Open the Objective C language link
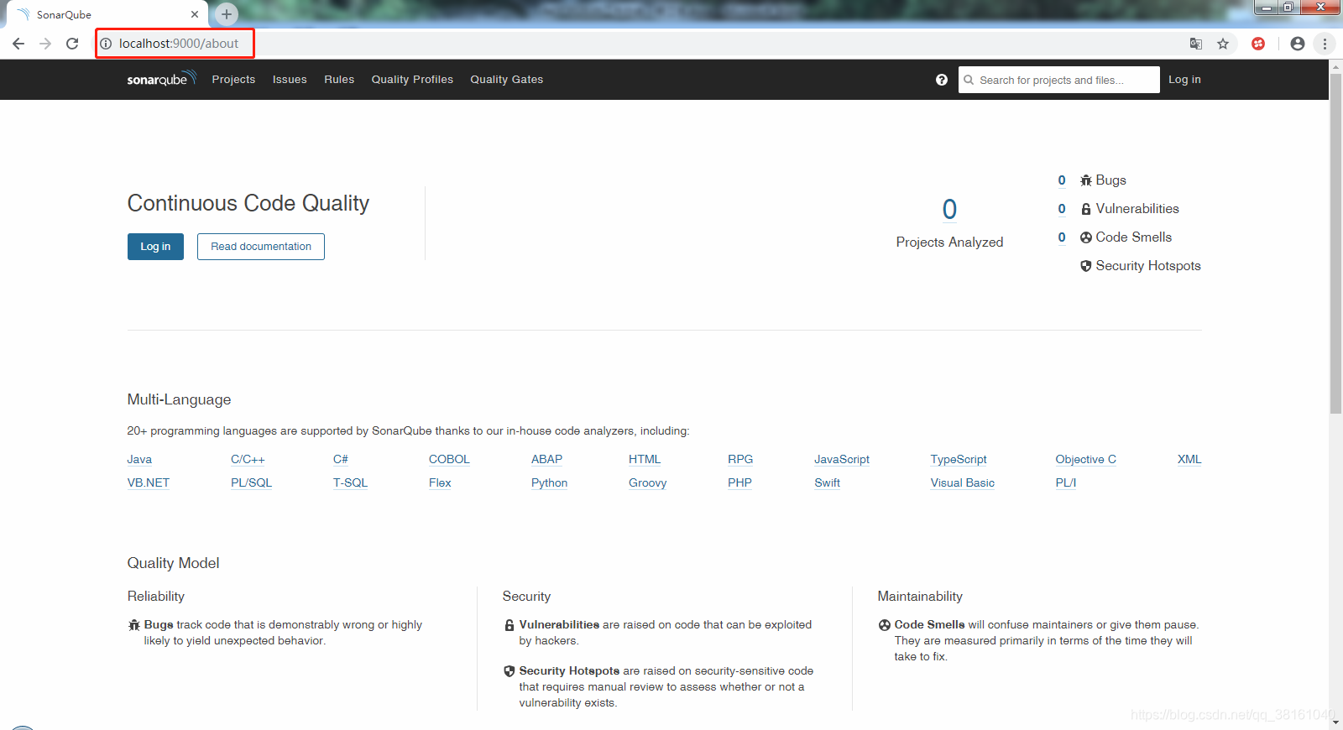Screen dimensions: 1343x730 1085,460
